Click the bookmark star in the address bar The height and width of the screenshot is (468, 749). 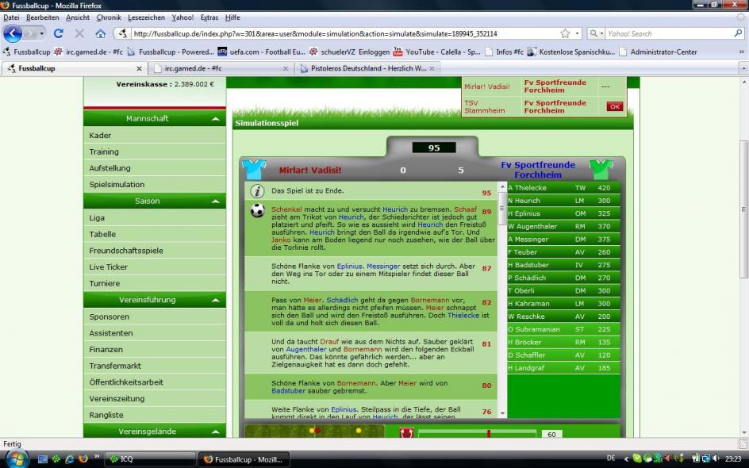pyautogui.click(x=565, y=33)
